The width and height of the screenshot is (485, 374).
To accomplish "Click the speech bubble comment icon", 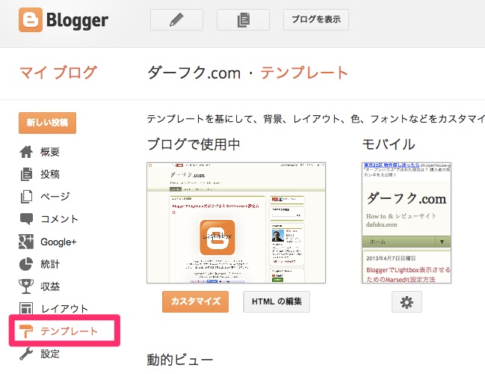I will [26, 219].
